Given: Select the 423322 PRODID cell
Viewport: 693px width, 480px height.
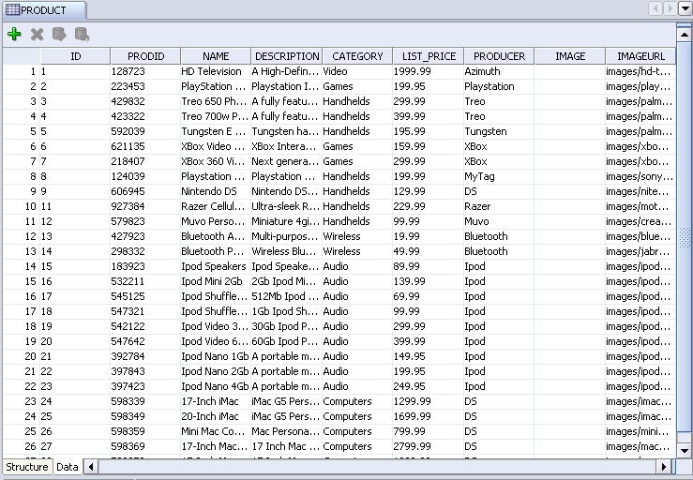Looking at the screenshot, I should pyautogui.click(x=145, y=116).
